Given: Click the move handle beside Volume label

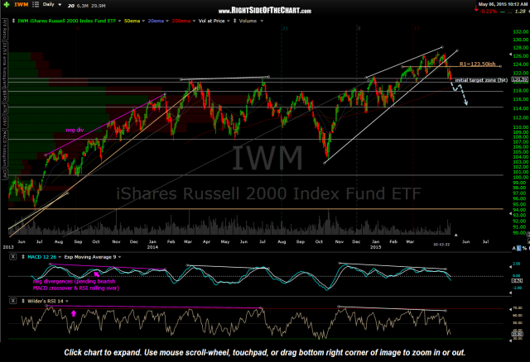Looking at the screenshot, I should point(234,21).
